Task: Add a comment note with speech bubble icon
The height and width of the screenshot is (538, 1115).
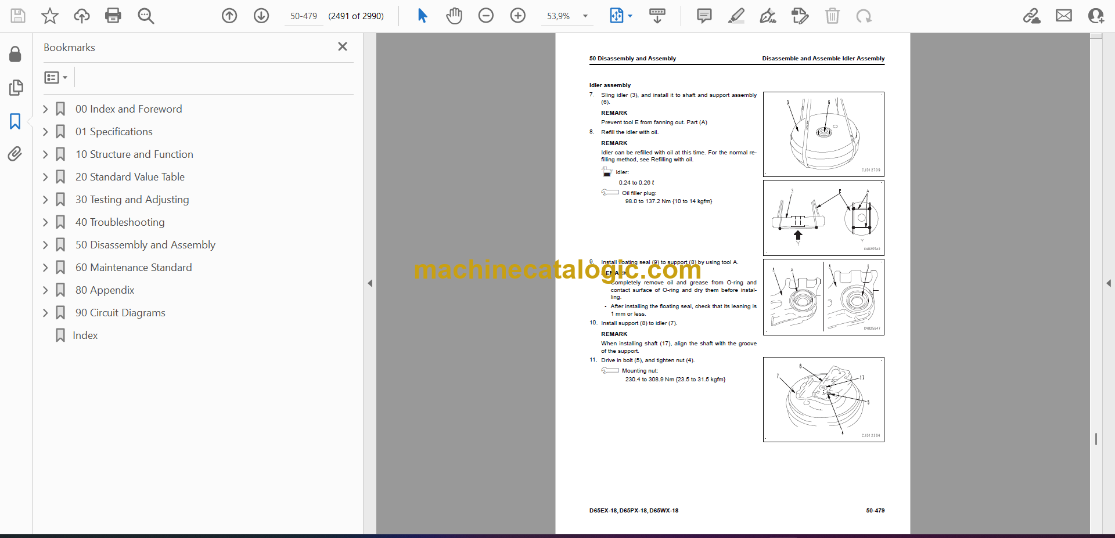Action: click(704, 16)
